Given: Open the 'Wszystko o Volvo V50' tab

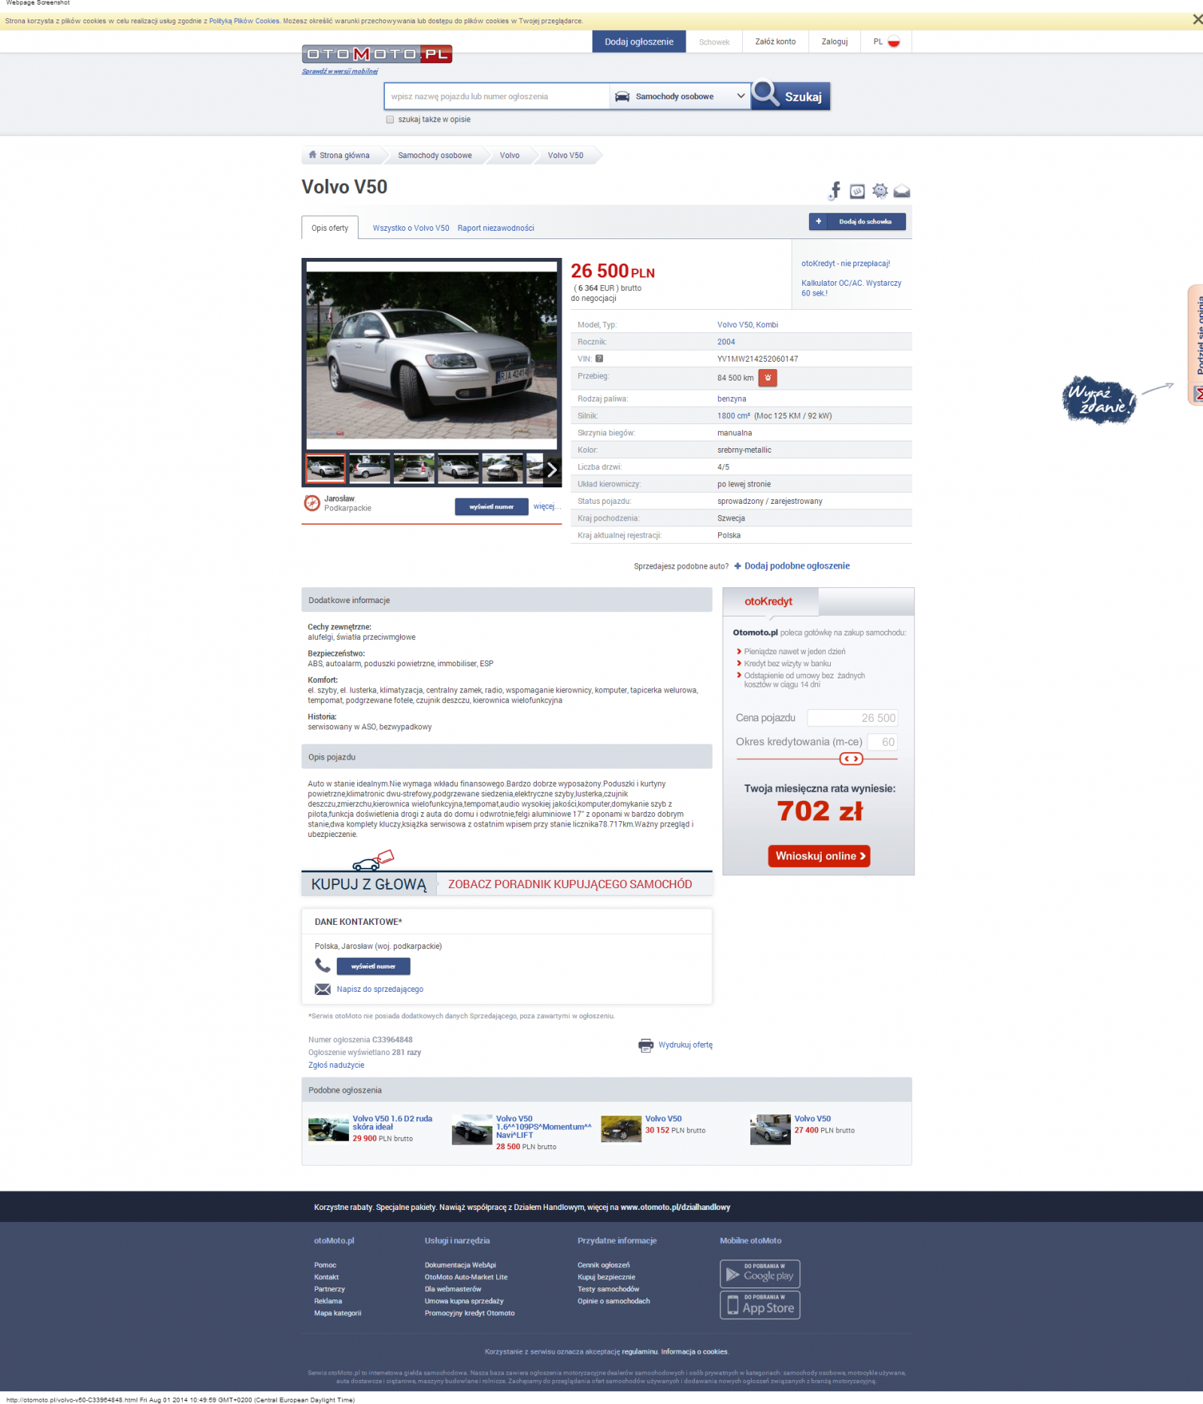Looking at the screenshot, I should [x=411, y=229].
